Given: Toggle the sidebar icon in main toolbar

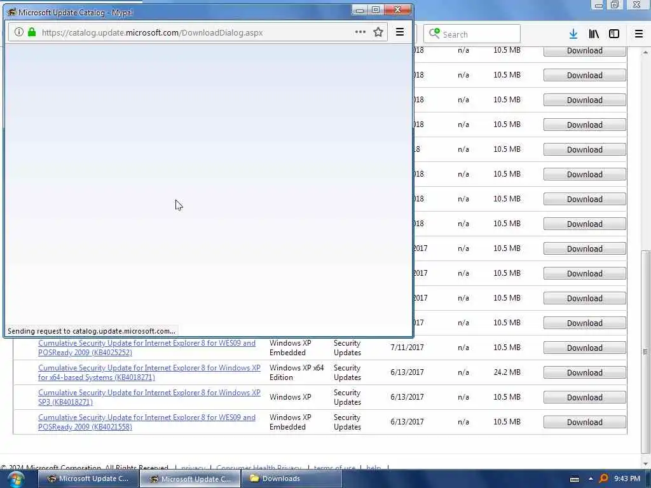Looking at the screenshot, I should click(614, 34).
